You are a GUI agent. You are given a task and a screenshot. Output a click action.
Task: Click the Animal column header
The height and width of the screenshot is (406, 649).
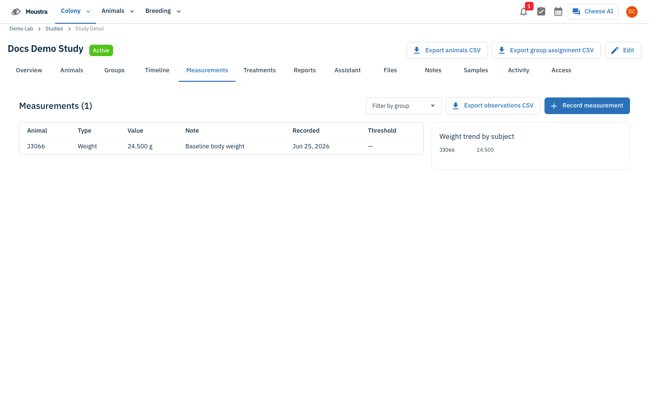(37, 131)
